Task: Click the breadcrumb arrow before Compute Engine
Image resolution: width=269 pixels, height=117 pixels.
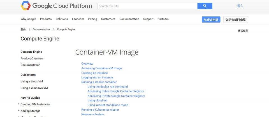Action: pyautogui.click(x=54, y=29)
